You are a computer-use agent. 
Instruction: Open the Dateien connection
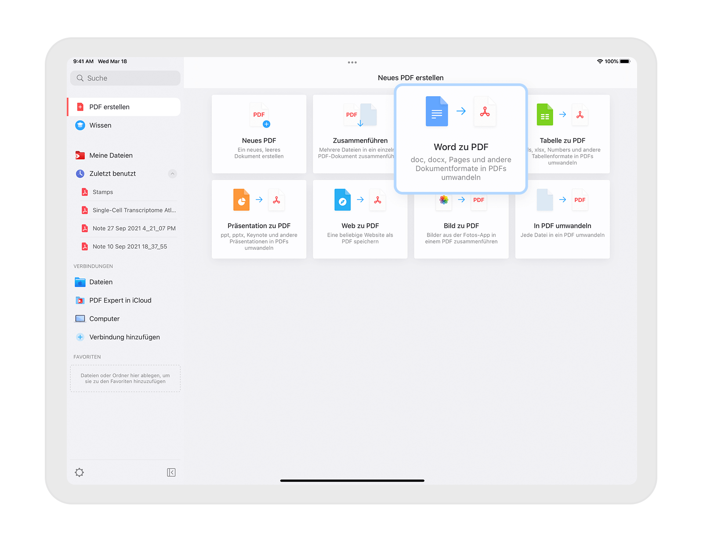pyautogui.click(x=101, y=282)
